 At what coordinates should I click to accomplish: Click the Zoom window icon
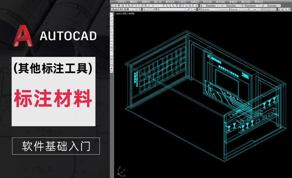[170, 6]
